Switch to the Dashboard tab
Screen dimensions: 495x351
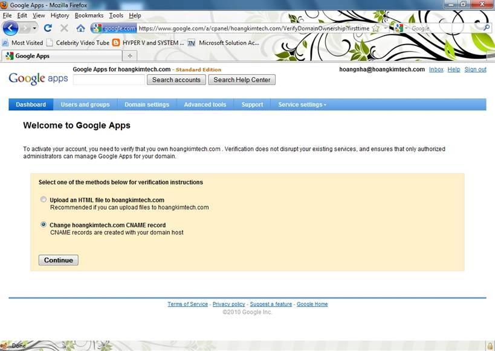click(x=31, y=104)
